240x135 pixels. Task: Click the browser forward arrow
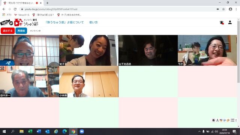[9, 9]
